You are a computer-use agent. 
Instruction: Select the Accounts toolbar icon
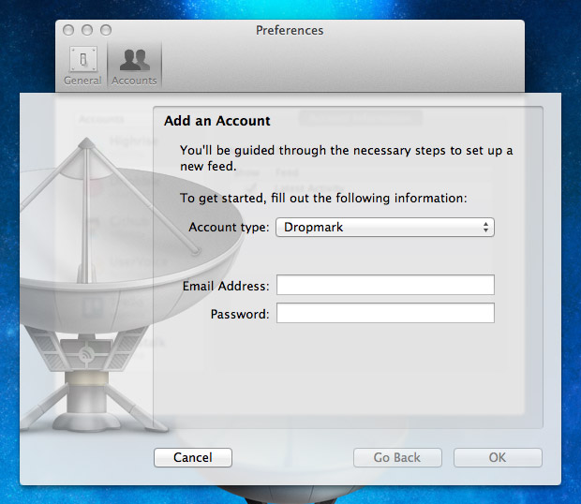coord(134,66)
